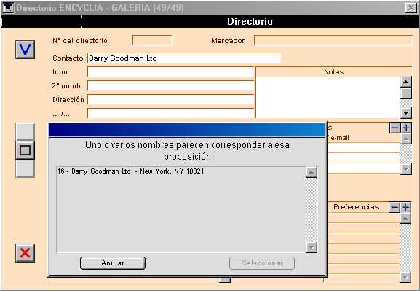Click the Anular button
This screenshot has height=291, width=420.
point(113,263)
